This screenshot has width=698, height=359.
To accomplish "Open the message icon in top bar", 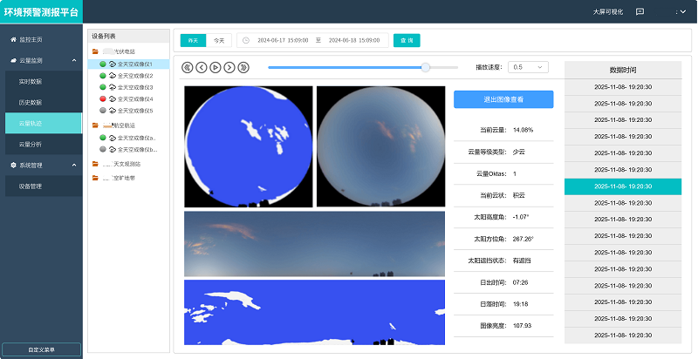I will click(640, 12).
